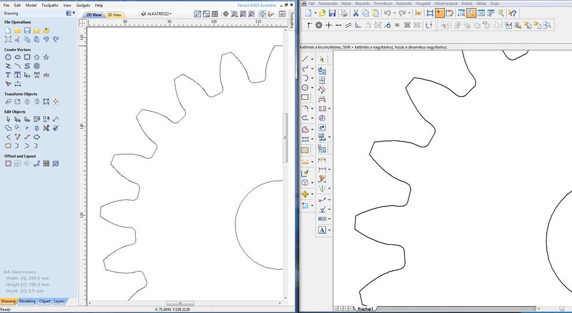The image size is (572, 313).
Task: Select the S-shaped Draw Curve tool
Action: 27,66
